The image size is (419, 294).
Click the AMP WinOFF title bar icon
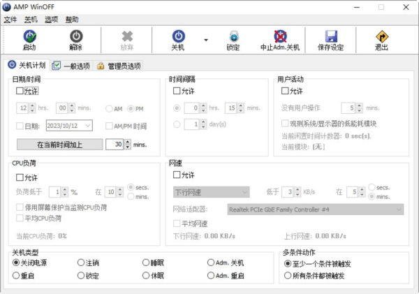pos(8,7)
